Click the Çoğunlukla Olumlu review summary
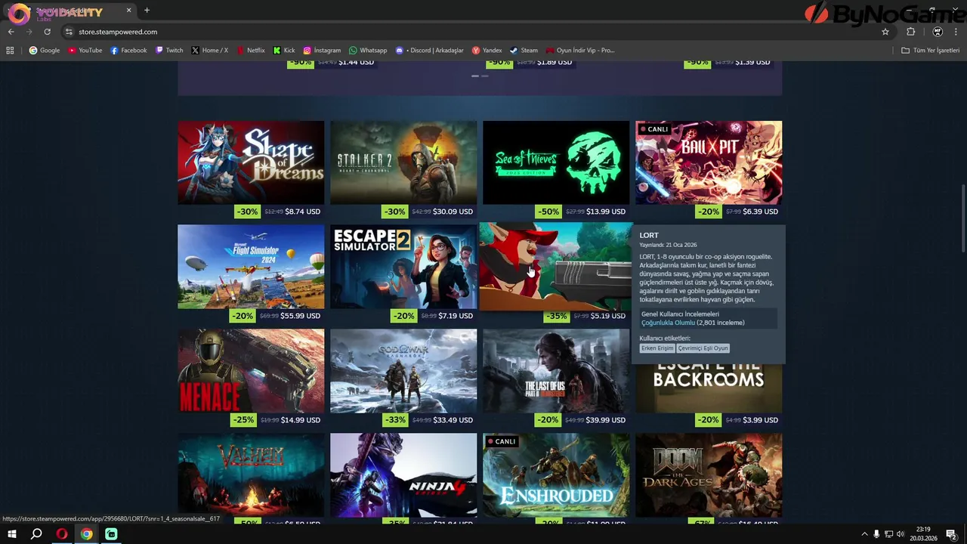This screenshot has height=544, width=967. point(668,323)
